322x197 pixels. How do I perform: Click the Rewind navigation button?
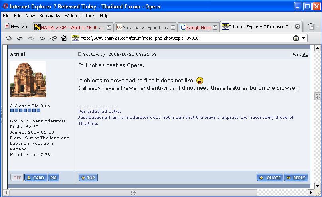coord(9,38)
